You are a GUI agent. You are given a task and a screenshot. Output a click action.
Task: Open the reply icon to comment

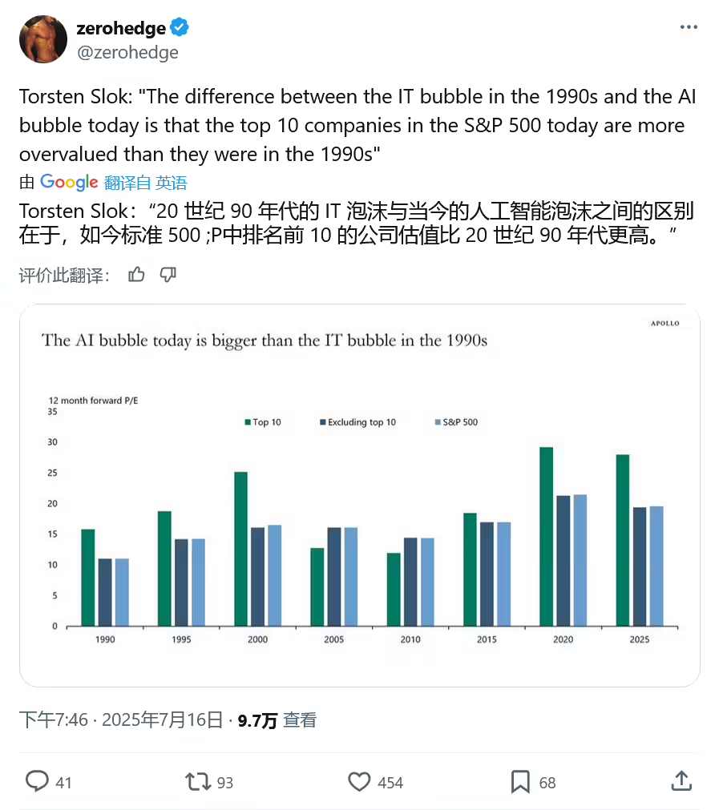point(38,781)
